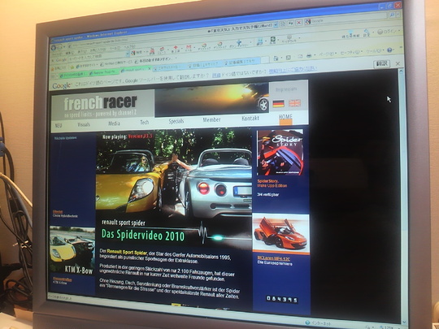The image size is (439, 329).
Task: Open the Specials menu on frenchracer
Action: coord(176,121)
